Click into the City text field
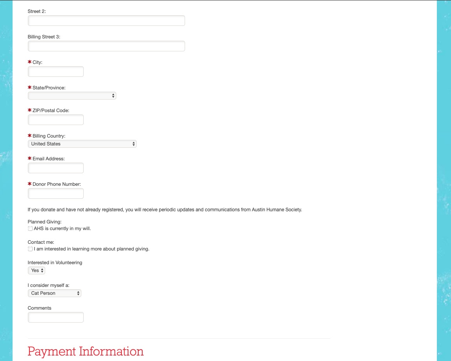The width and height of the screenshot is (451, 361). pos(56,72)
